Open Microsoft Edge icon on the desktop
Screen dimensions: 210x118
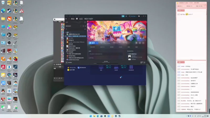coord(3,11)
